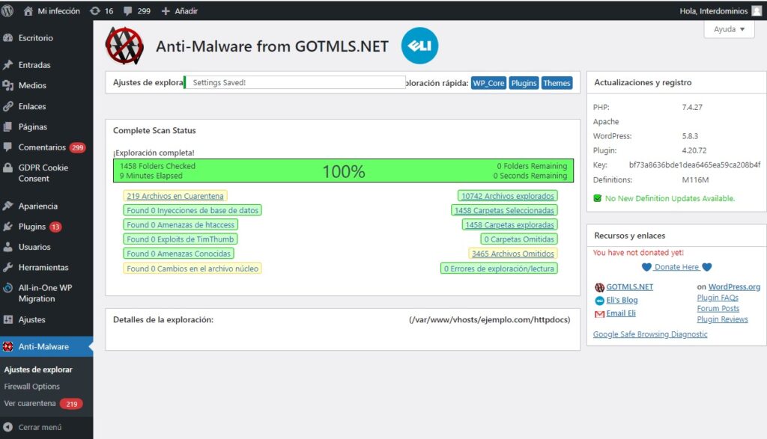
Task: Click the Entradas pin icon
Action: pos(7,64)
